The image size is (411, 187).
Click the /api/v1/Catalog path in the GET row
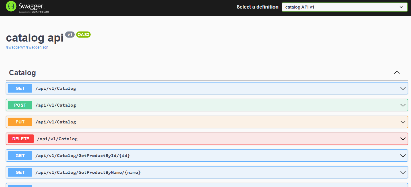click(56, 89)
